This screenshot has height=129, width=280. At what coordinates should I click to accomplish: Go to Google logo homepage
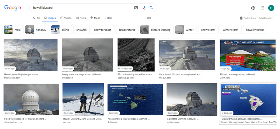coord(13,8)
